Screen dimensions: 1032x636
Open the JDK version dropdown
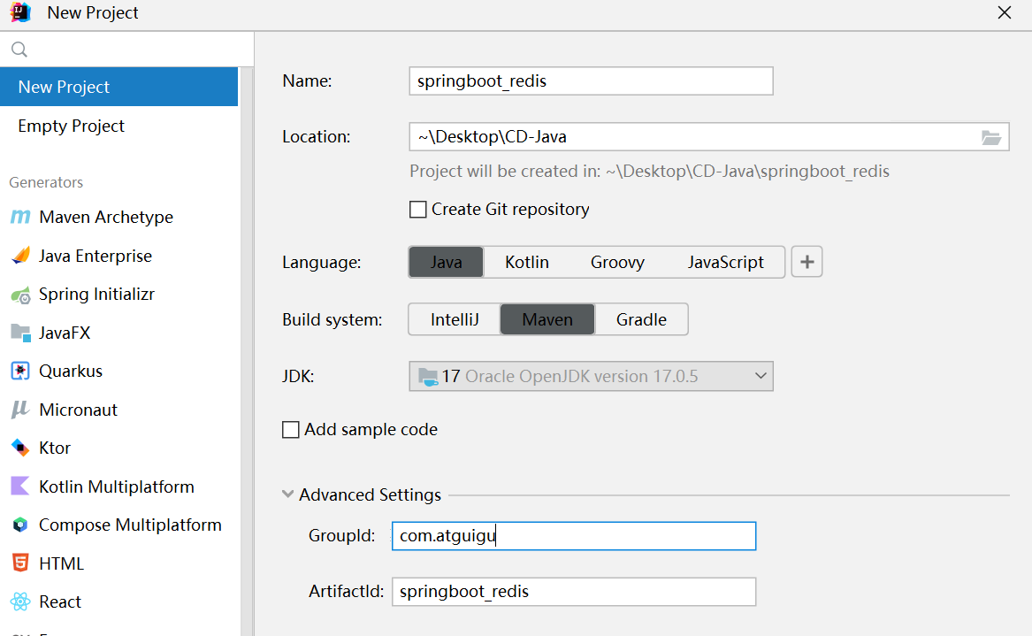point(591,376)
